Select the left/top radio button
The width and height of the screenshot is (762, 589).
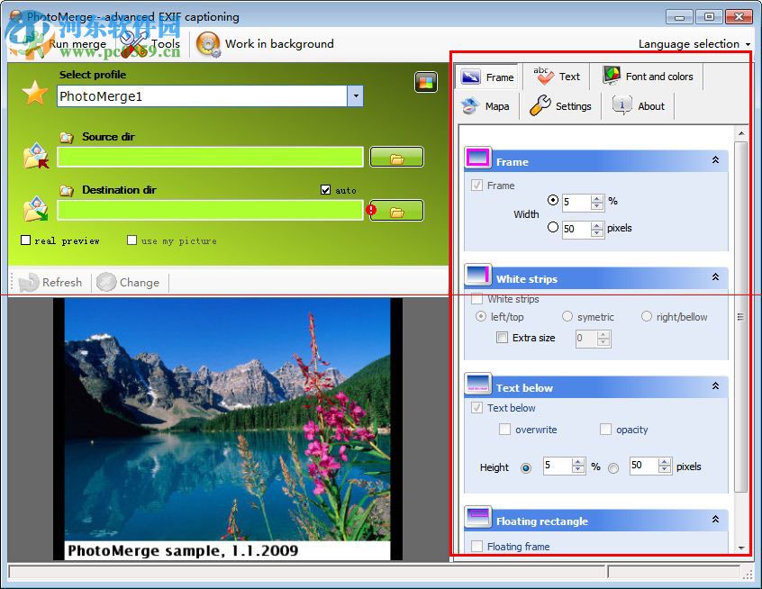[481, 316]
